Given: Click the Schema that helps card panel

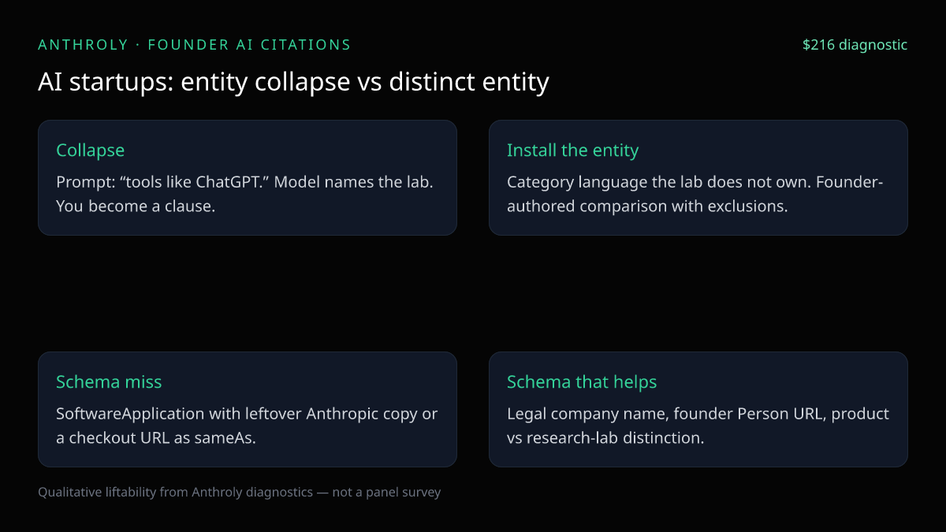Looking at the screenshot, I should (x=698, y=409).
